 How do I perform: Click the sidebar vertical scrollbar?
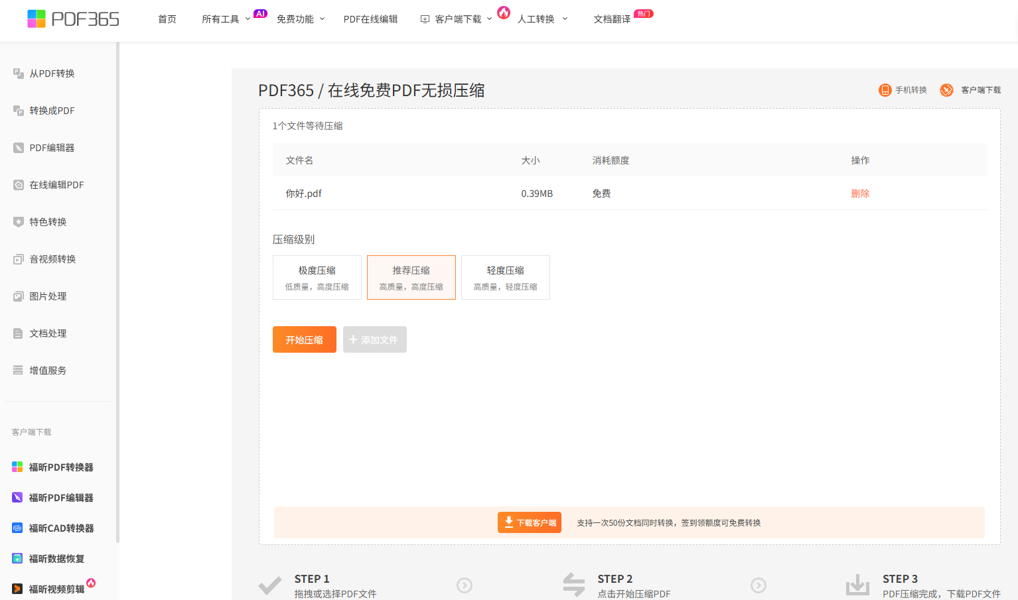pos(117,292)
